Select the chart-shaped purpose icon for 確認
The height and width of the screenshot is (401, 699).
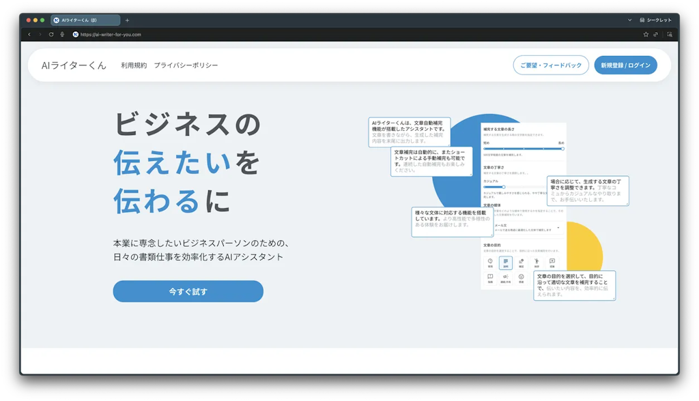[522, 262]
